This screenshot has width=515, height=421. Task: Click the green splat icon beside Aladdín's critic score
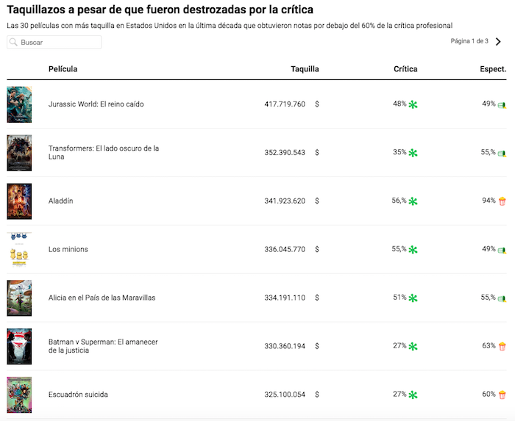(413, 202)
